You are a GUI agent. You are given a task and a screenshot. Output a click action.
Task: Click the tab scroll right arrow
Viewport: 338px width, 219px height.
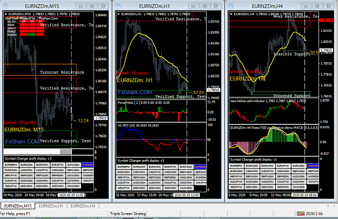(x=334, y=206)
